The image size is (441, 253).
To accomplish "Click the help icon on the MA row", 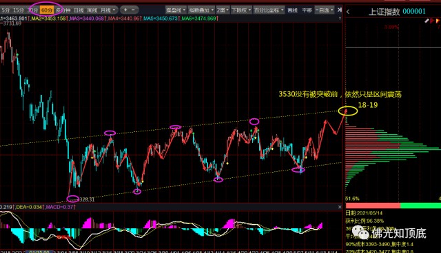I will click(340, 19).
